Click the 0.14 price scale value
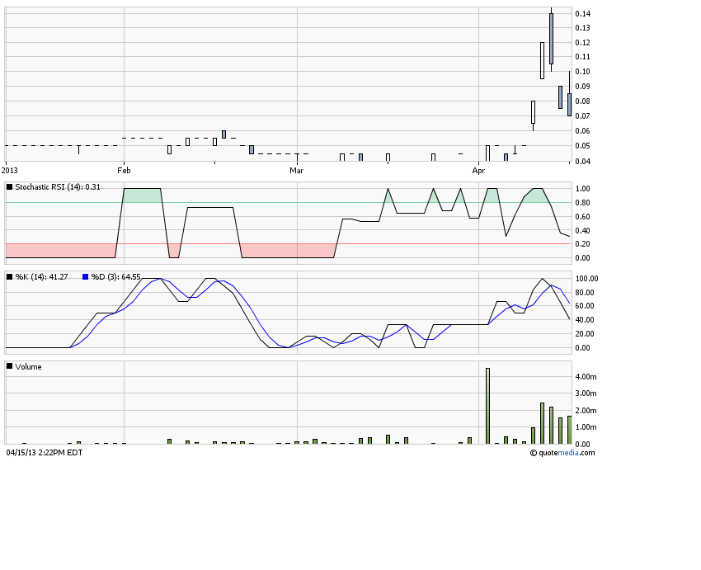 click(585, 13)
